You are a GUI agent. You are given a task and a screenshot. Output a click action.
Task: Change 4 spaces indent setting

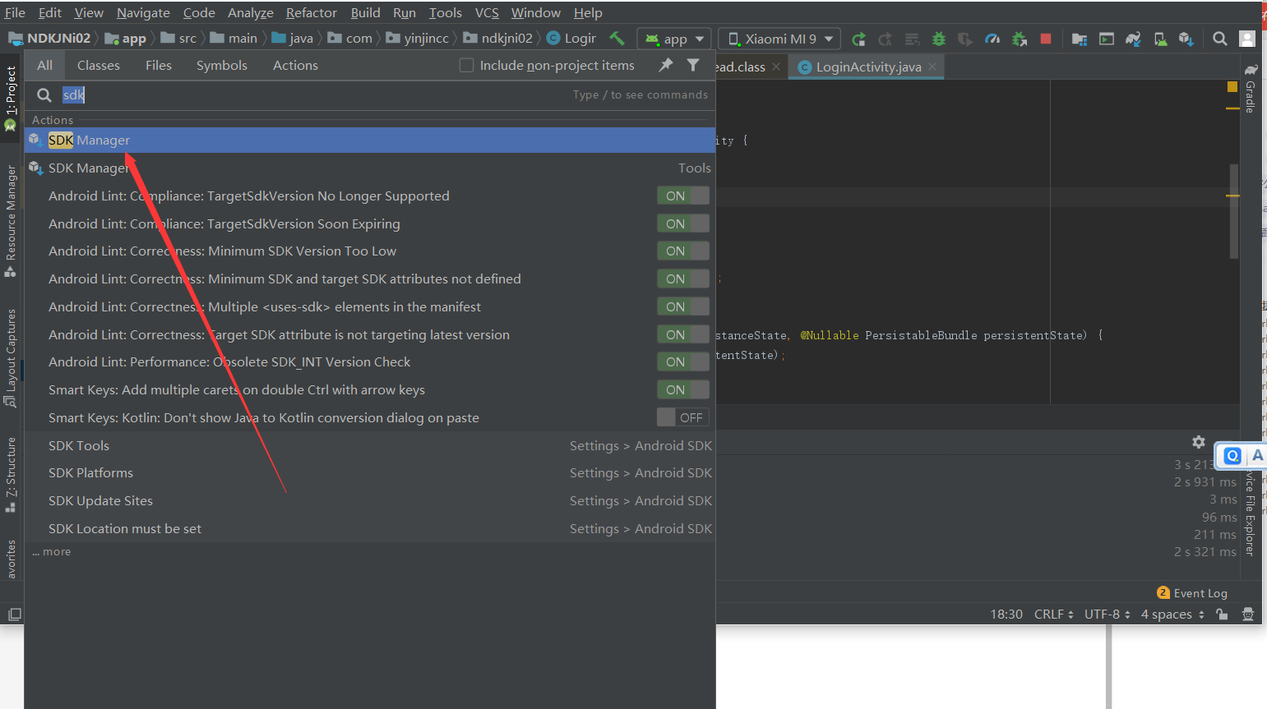point(1172,614)
